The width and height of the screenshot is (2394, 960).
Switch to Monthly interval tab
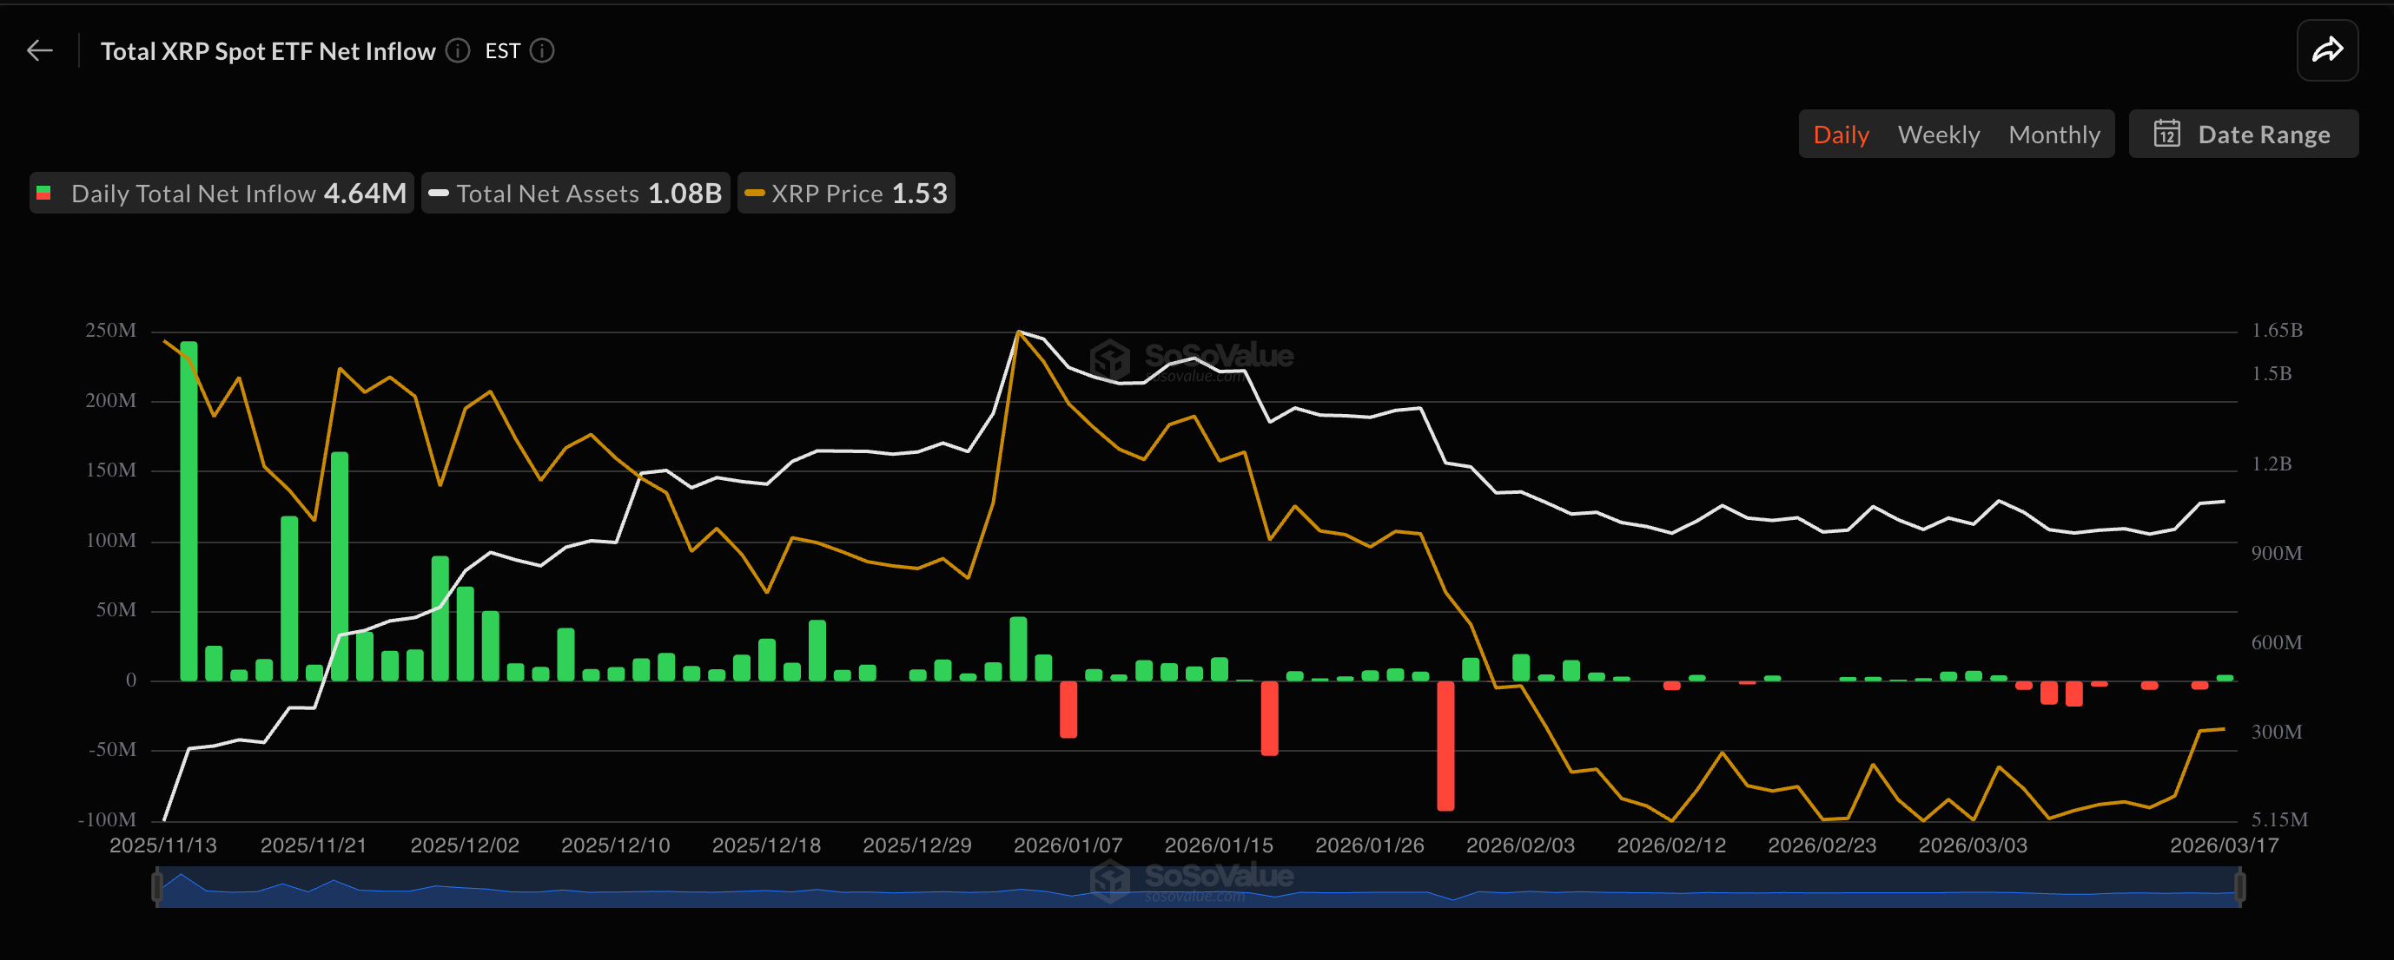coord(2053,135)
